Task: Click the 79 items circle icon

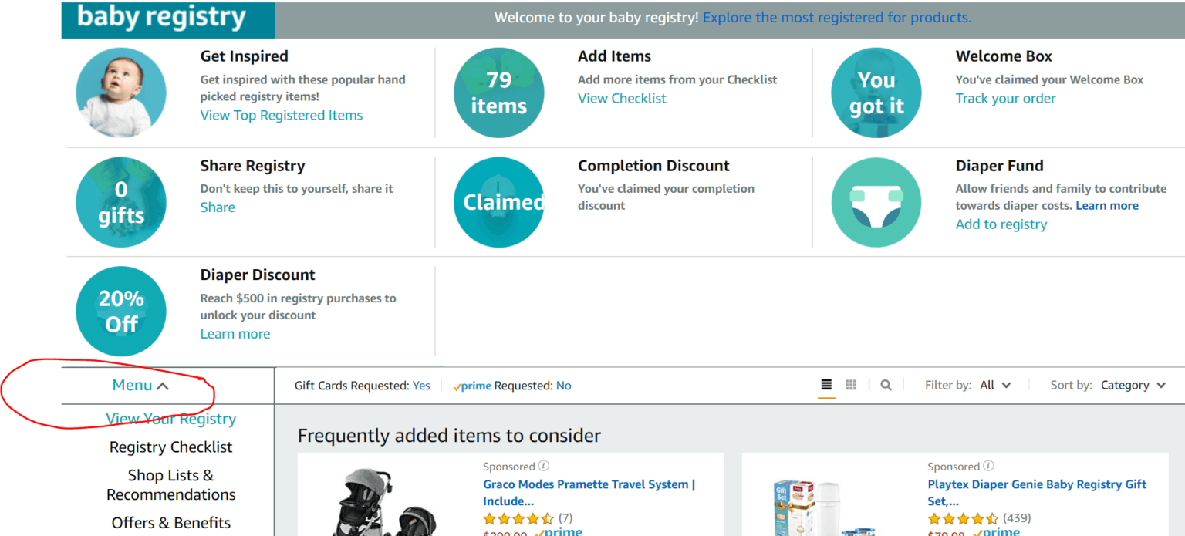Action: pos(498,92)
